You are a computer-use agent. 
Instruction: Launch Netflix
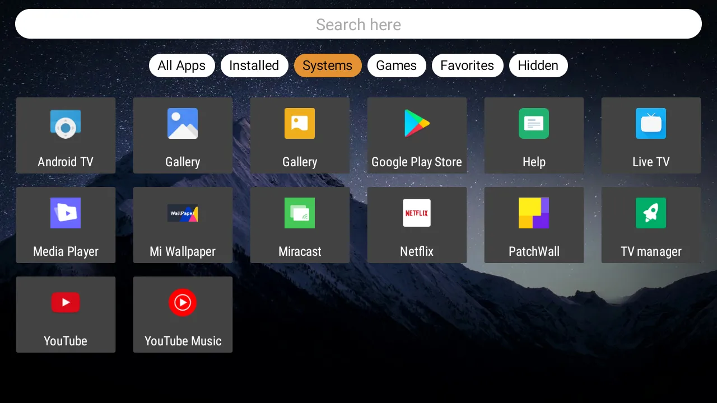coord(417,225)
